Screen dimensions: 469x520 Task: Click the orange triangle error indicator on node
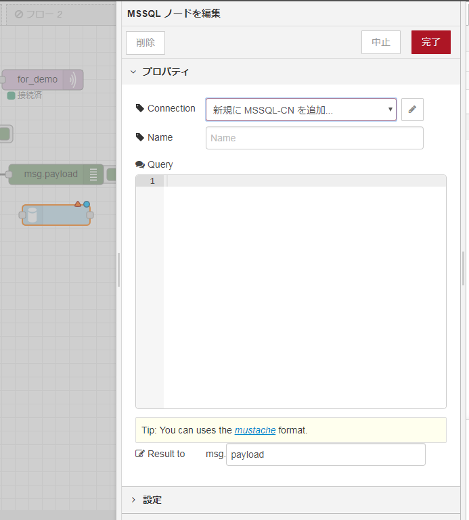click(x=78, y=204)
